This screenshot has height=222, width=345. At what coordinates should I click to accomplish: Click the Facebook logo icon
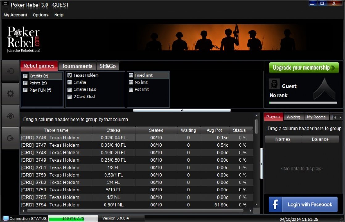click(x=275, y=204)
